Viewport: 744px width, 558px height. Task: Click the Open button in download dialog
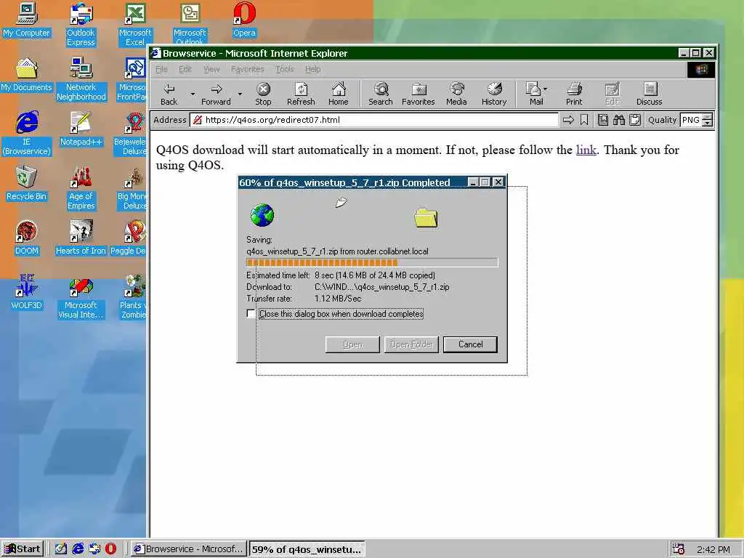tap(352, 344)
